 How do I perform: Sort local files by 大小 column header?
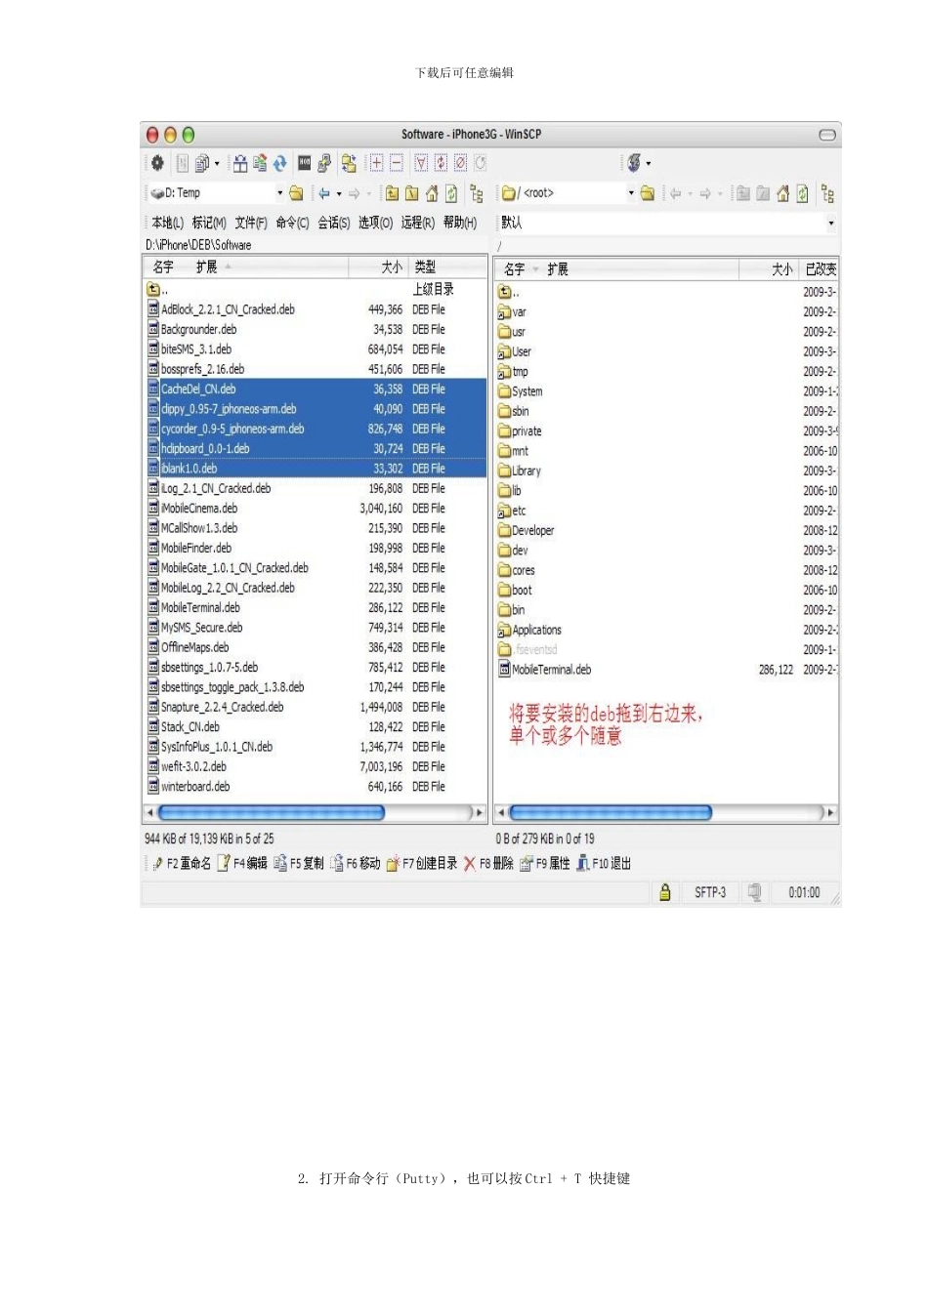point(378,266)
